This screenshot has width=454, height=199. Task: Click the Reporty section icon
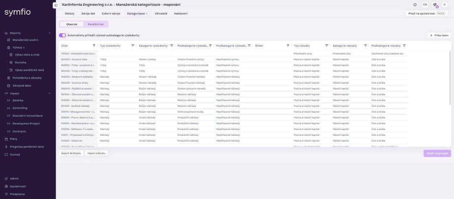click(x=6, y=33)
